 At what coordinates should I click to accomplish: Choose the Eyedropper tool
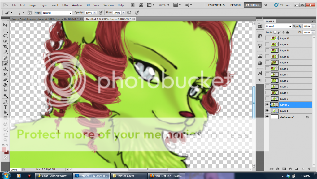point(5,52)
